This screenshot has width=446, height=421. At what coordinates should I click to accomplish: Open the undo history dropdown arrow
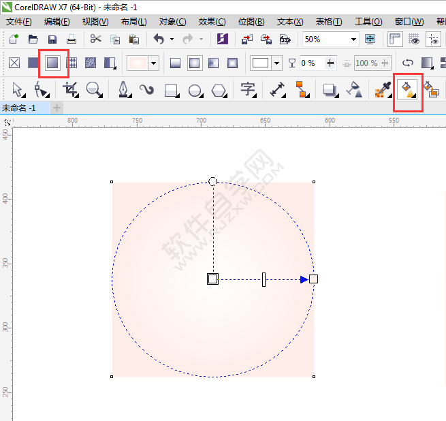pyautogui.click(x=172, y=39)
